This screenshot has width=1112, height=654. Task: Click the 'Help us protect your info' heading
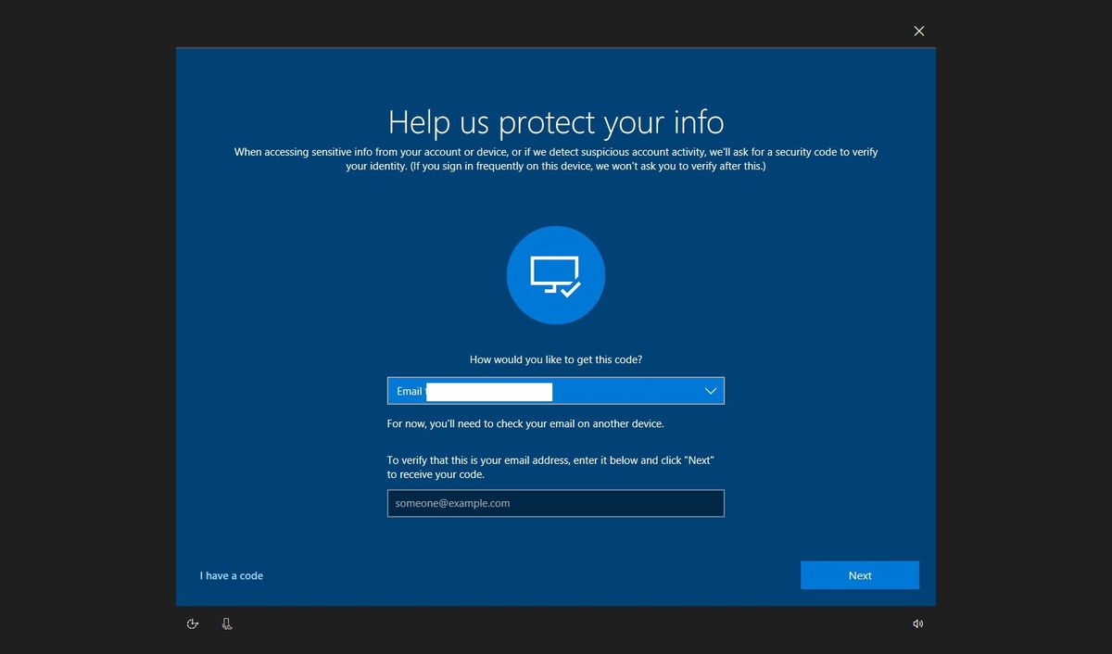[x=555, y=121]
